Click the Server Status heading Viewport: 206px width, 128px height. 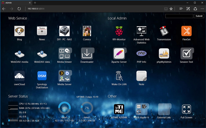18,96
